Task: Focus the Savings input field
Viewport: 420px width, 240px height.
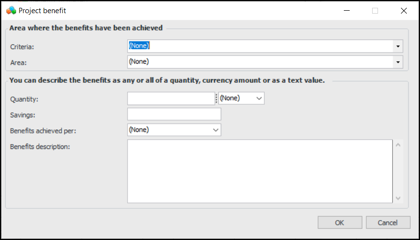Action: (174, 114)
